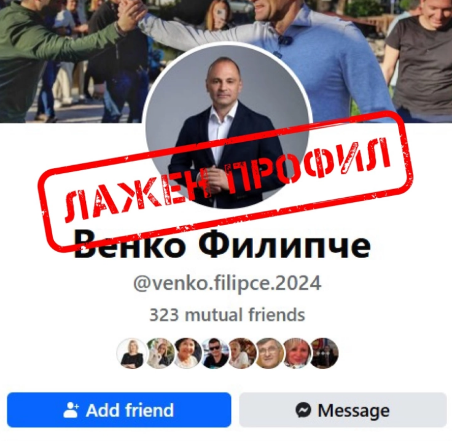
Task: Open mutual friend avatar wearing sunglasses
Action: pyautogui.click(x=214, y=353)
